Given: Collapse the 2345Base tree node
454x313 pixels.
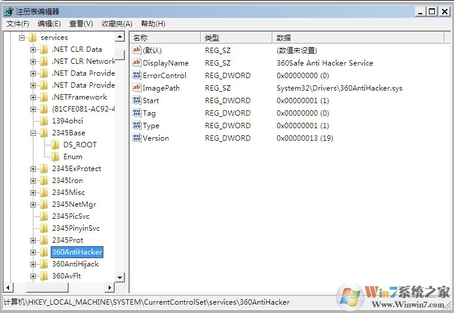Looking at the screenshot, I should [x=33, y=133].
